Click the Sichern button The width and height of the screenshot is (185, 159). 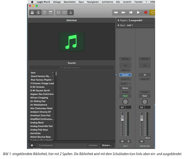[107, 145]
